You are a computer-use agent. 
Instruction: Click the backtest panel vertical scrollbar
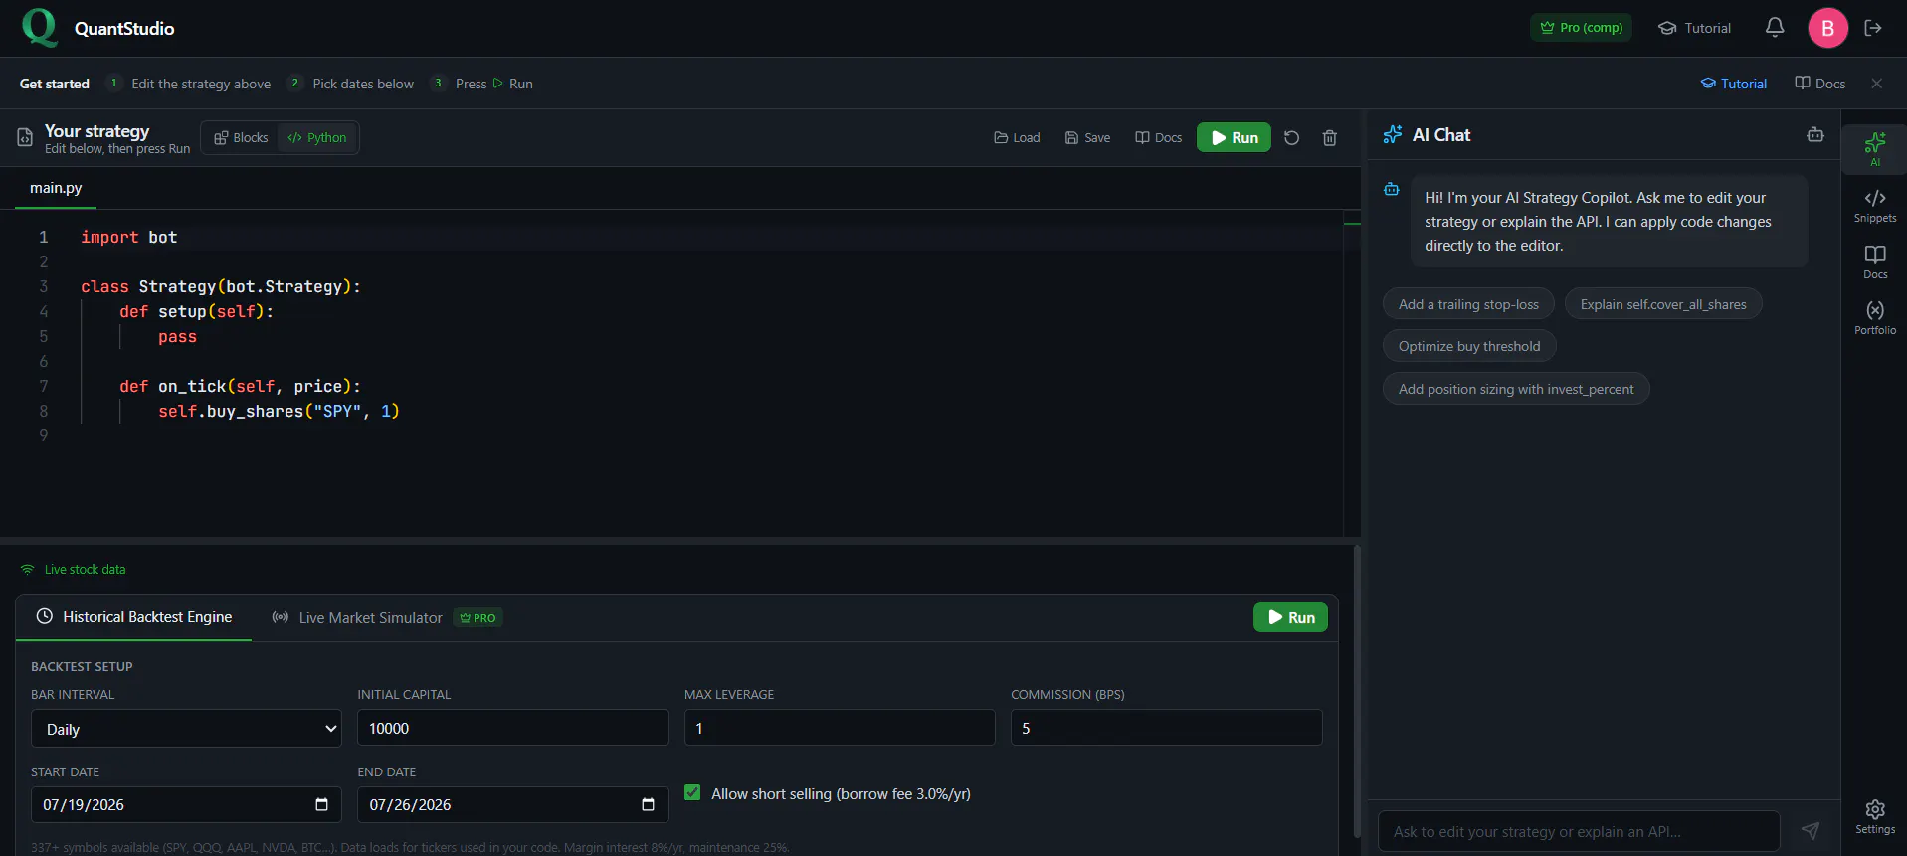coord(1357,691)
